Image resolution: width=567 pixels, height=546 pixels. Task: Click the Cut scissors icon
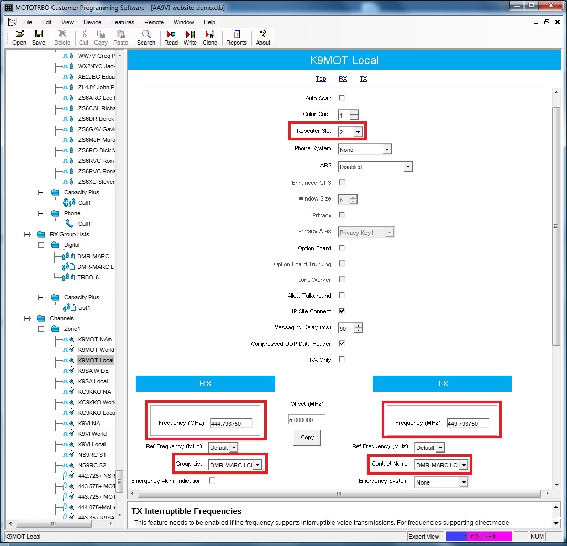click(x=84, y=34)
